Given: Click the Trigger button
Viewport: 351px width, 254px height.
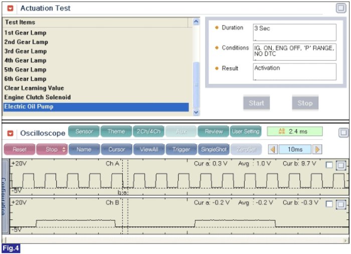Looking at the screenshot, I should 181,150.
